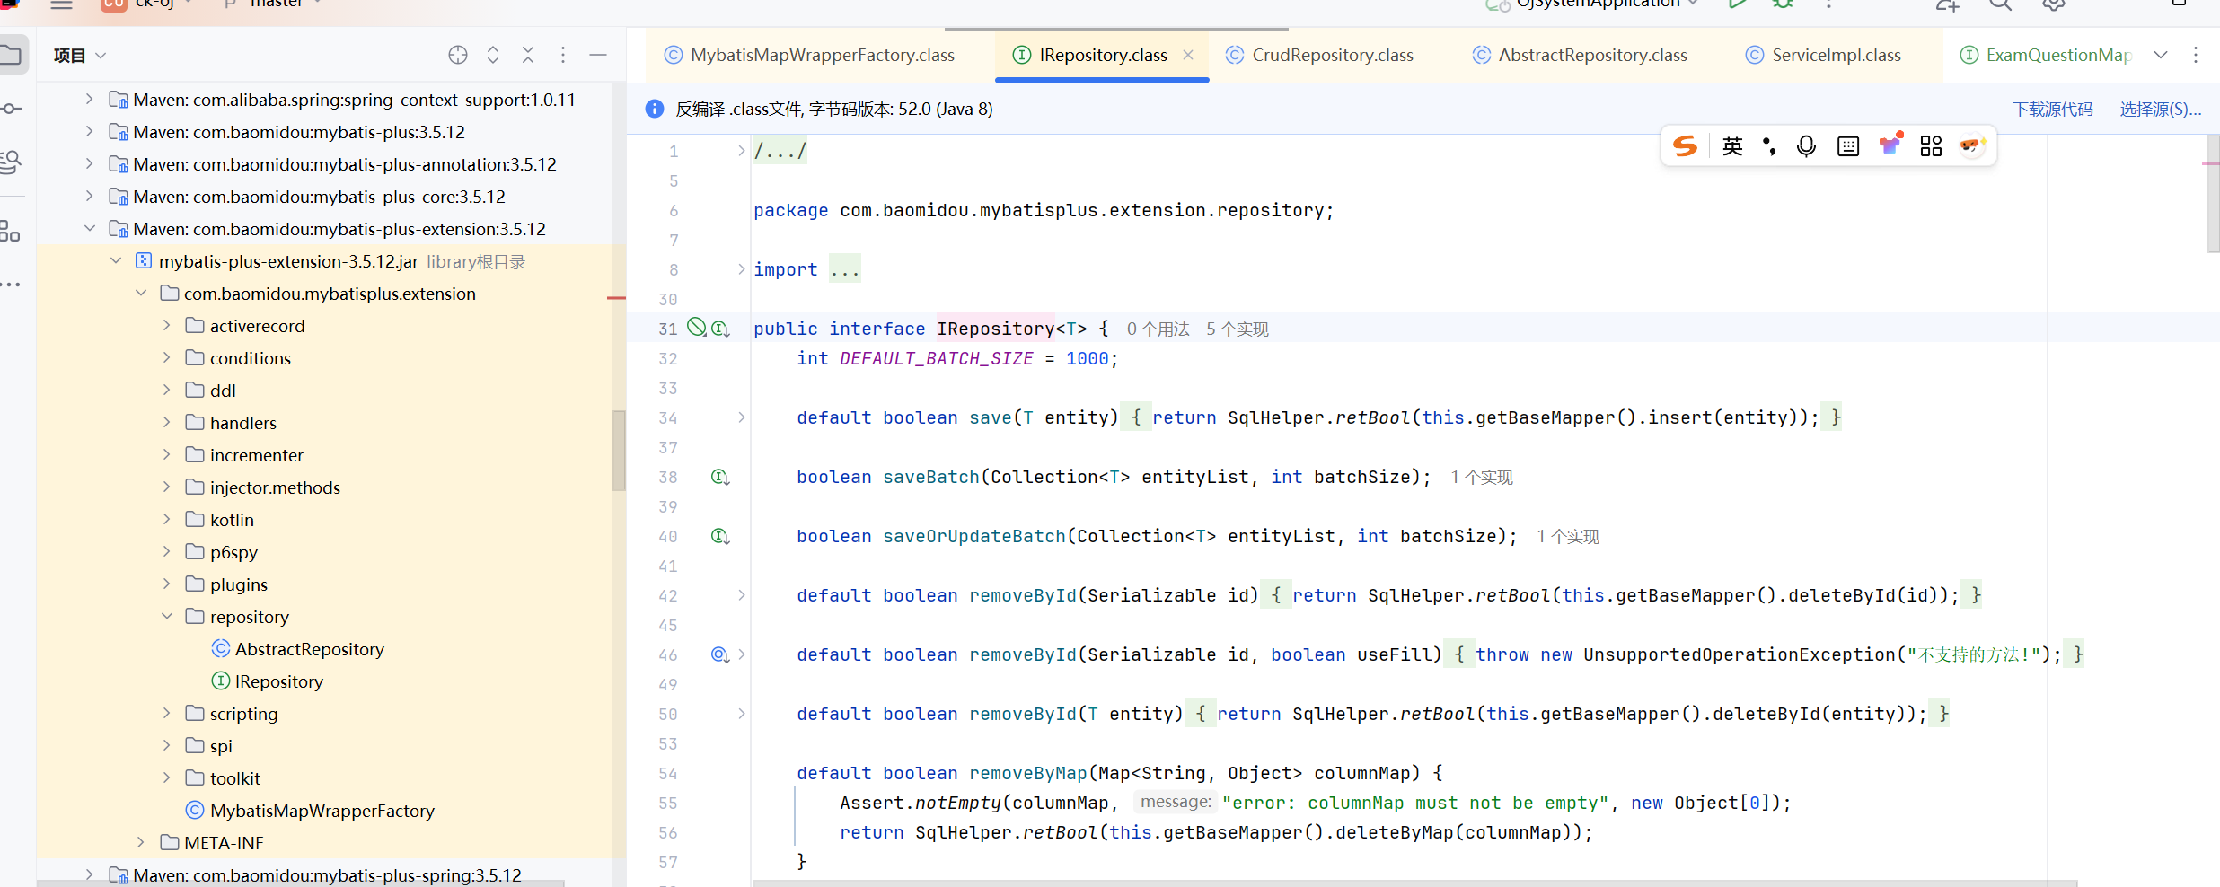The height and width of the screenshot is (887, 2220).
Task: Click the Sogou input method logo
Action: pyautogui.click(x=1686, y=145)
